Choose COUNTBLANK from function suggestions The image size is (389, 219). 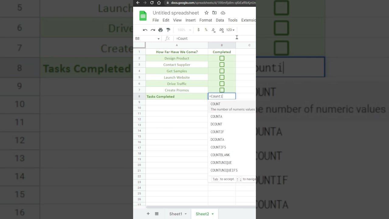point(232,155)
